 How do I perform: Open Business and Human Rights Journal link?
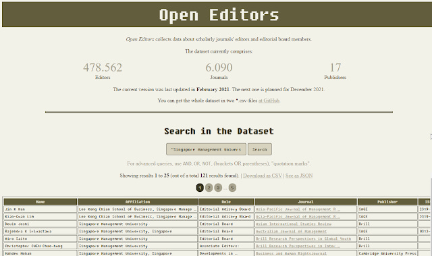291,253
